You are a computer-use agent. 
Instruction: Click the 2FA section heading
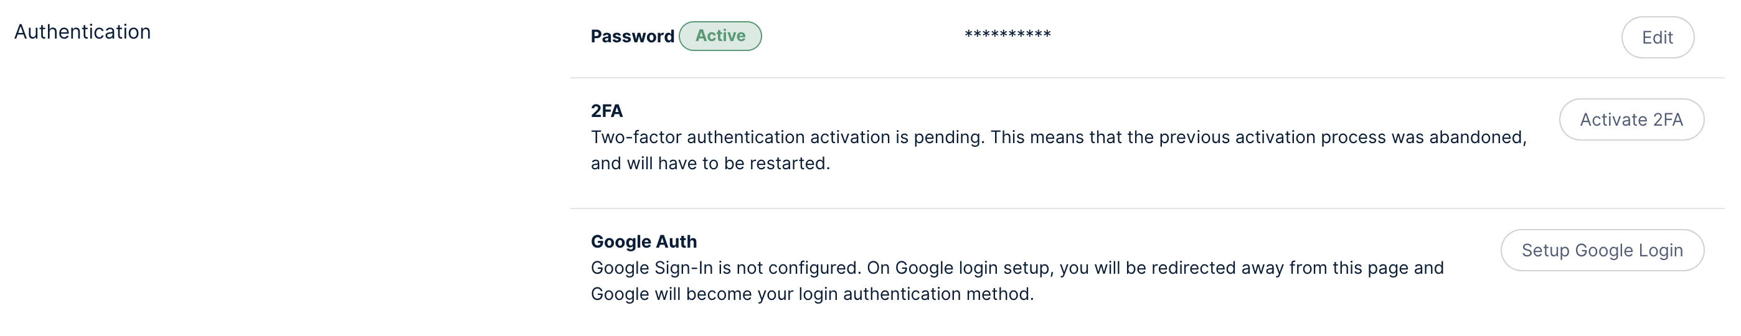(x=606, y=111)
